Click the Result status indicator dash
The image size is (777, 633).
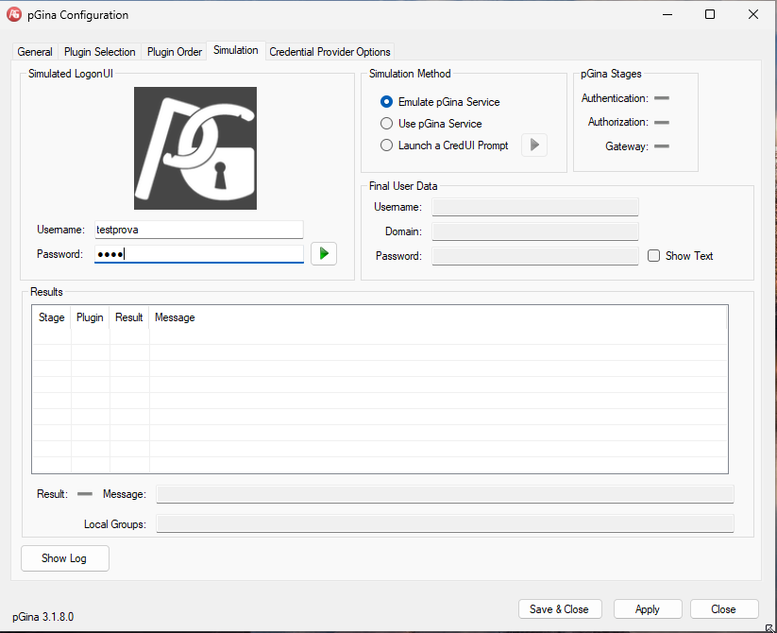[x=85, y=494]
